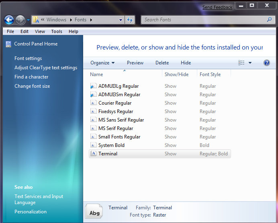Click the ADMUI3Sm Regular font icon
278x223 pixels.
click(x=93, y=95)
